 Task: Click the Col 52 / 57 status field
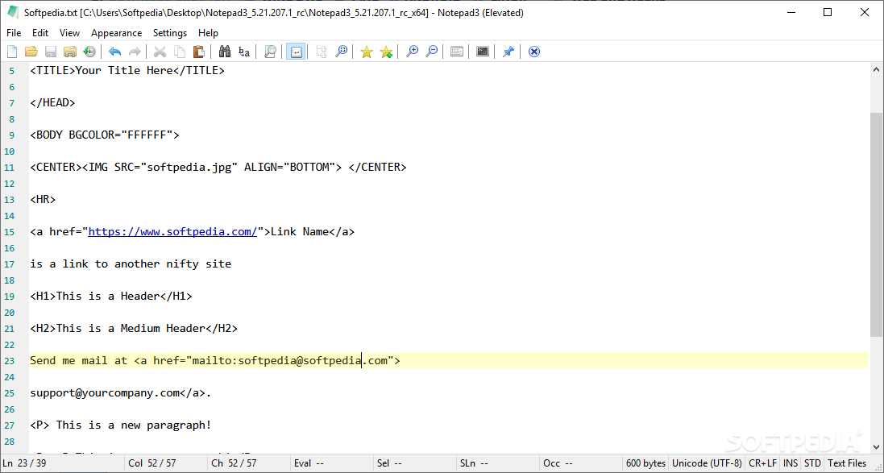165,463
